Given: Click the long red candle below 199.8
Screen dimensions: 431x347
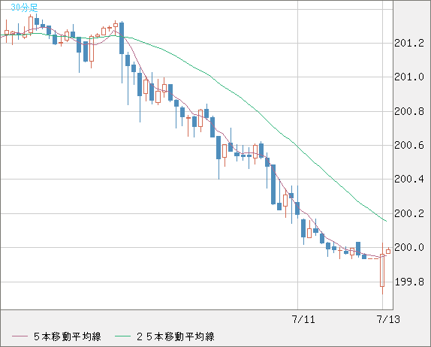Looking at the screenshot, I should click(382, 270).
